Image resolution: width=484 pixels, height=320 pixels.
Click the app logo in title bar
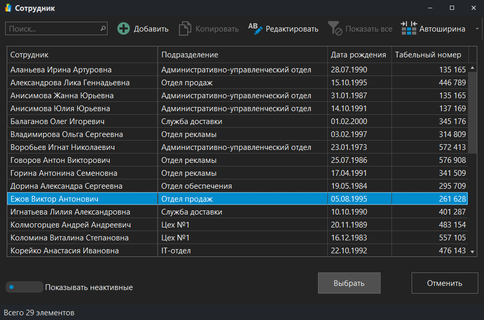pos(8,8)
